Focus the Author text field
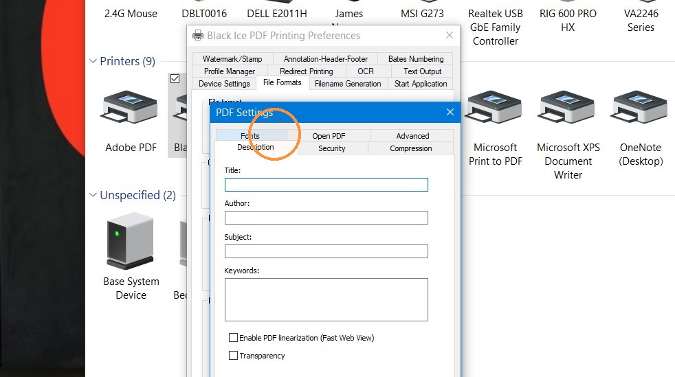Screen dimensions: 675x377 (x=327, y=218)
